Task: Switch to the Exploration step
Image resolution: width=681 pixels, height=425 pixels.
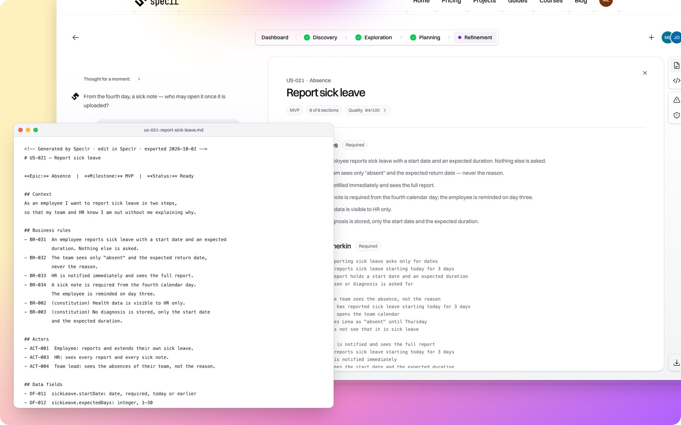Action: [374, 37]
